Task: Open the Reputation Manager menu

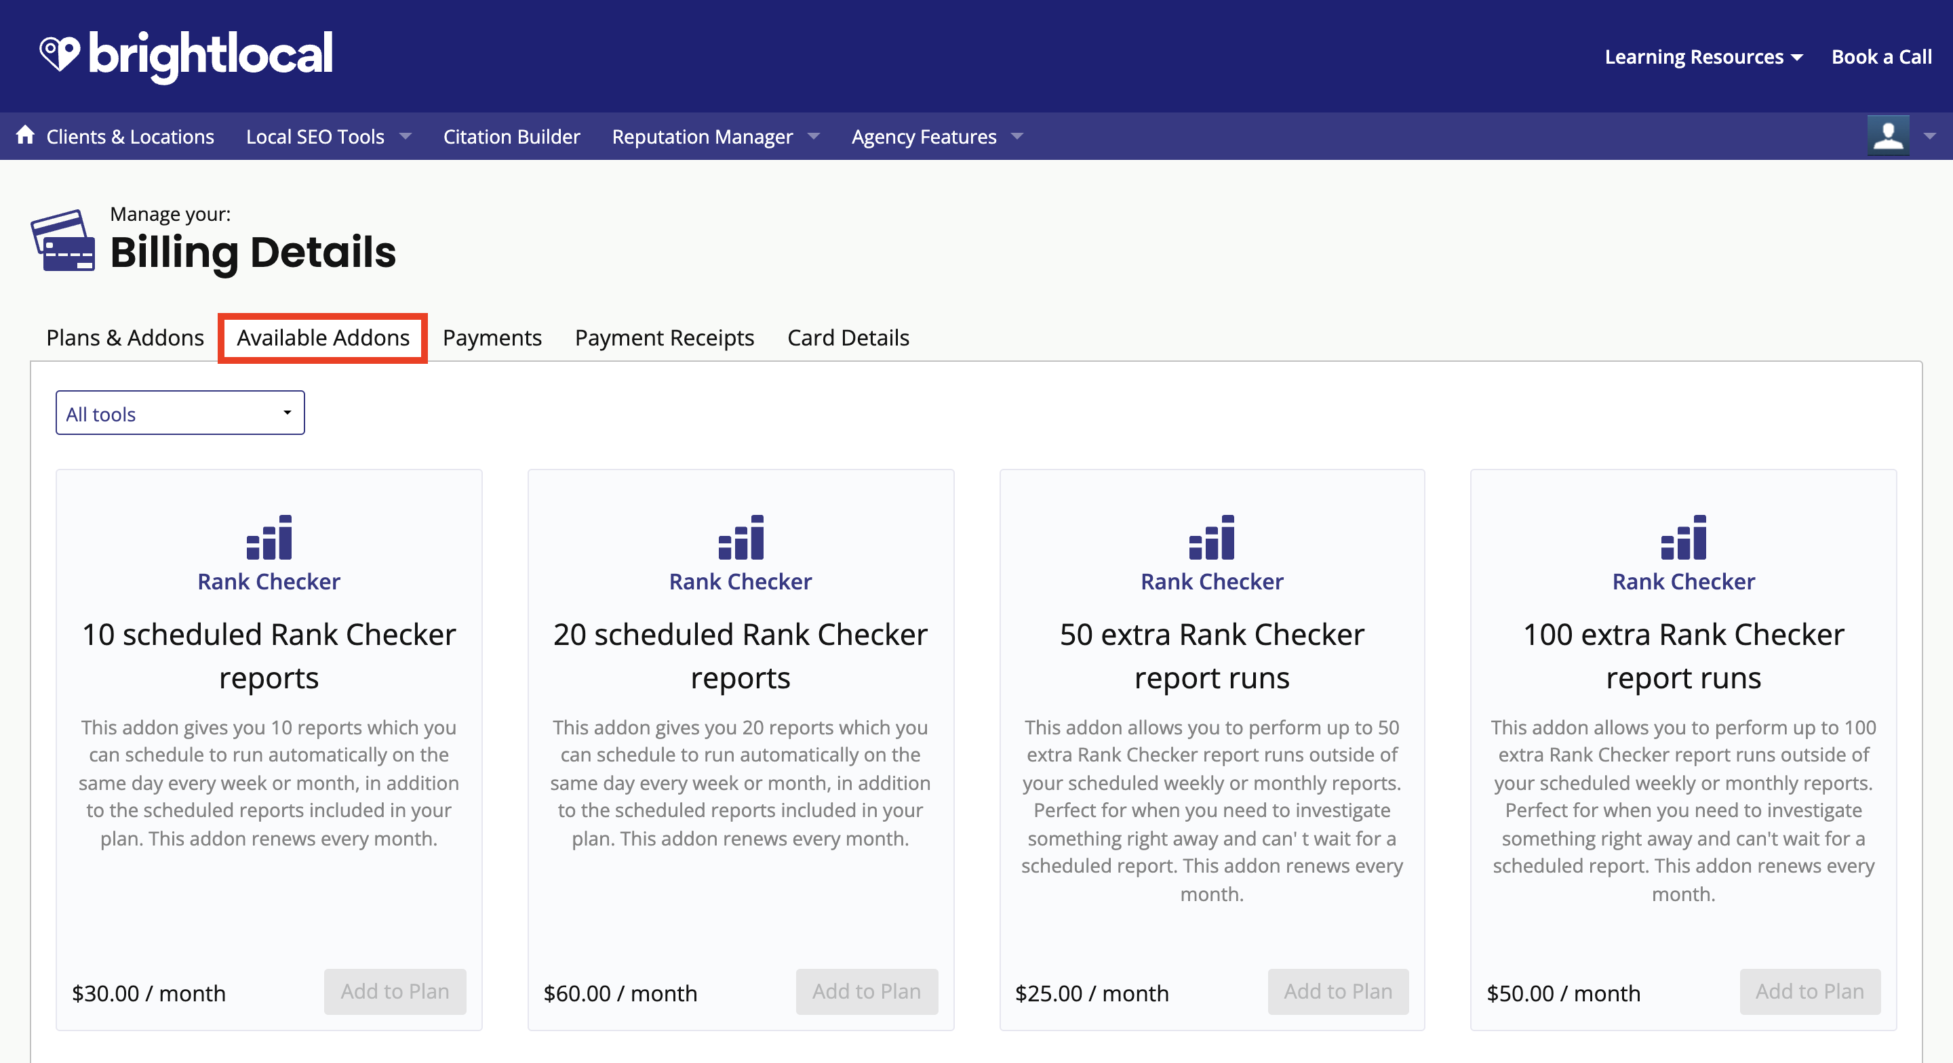Action: tap(715, 136)
